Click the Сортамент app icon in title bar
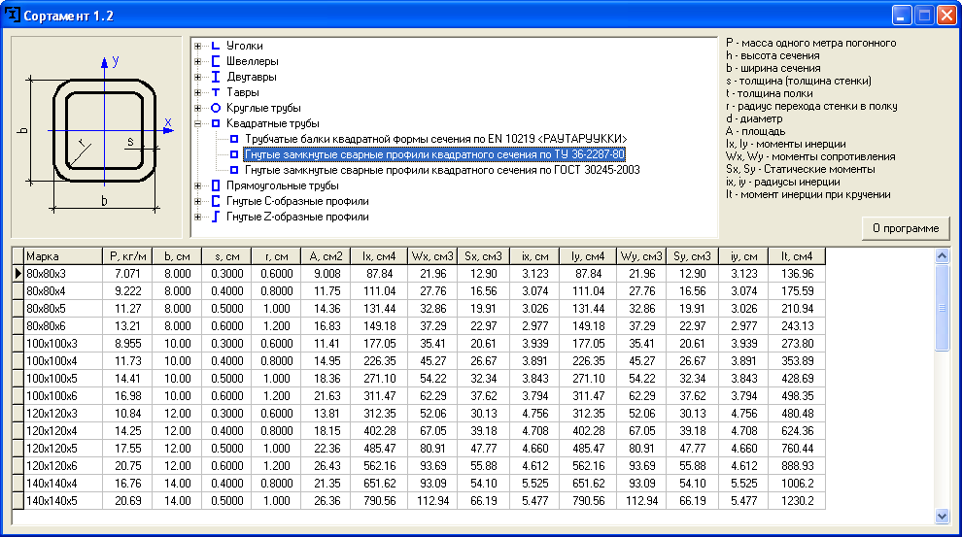This screenshot has height=537, width=962. 13,15
